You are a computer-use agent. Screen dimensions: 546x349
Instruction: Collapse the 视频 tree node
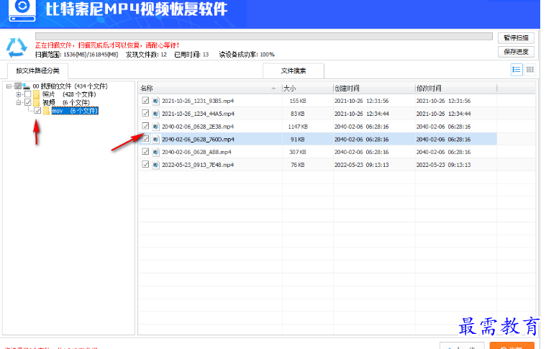pyautogui.click(x=19, y=103)
